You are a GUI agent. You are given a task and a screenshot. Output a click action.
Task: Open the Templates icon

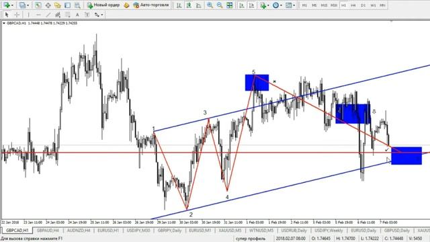pyautogui.click(x=288, y=5)
